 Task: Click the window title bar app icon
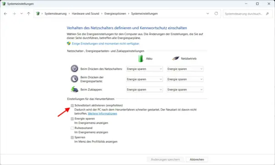4,4
